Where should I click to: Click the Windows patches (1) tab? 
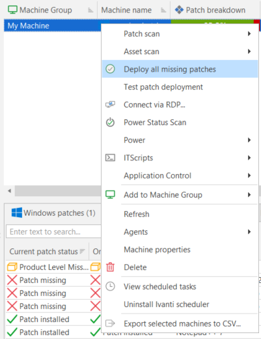(x=53, y=213)
